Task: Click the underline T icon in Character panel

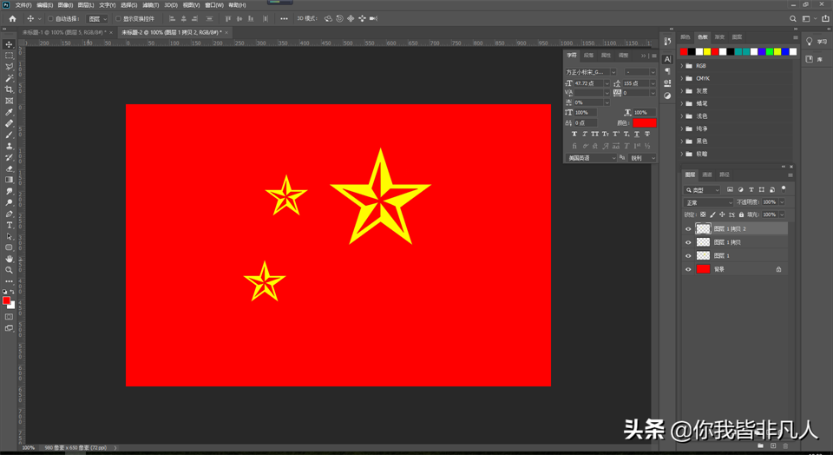Action: [637, 134]
